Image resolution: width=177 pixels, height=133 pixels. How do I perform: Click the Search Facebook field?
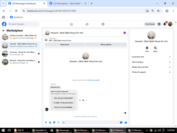point(23,24)
